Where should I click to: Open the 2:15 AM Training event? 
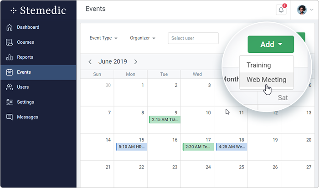(165, 120)
